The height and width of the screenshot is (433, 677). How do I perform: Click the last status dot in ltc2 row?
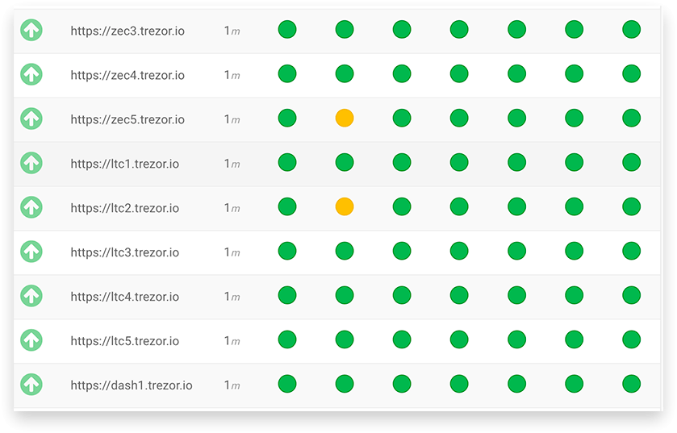pos(631,206)
